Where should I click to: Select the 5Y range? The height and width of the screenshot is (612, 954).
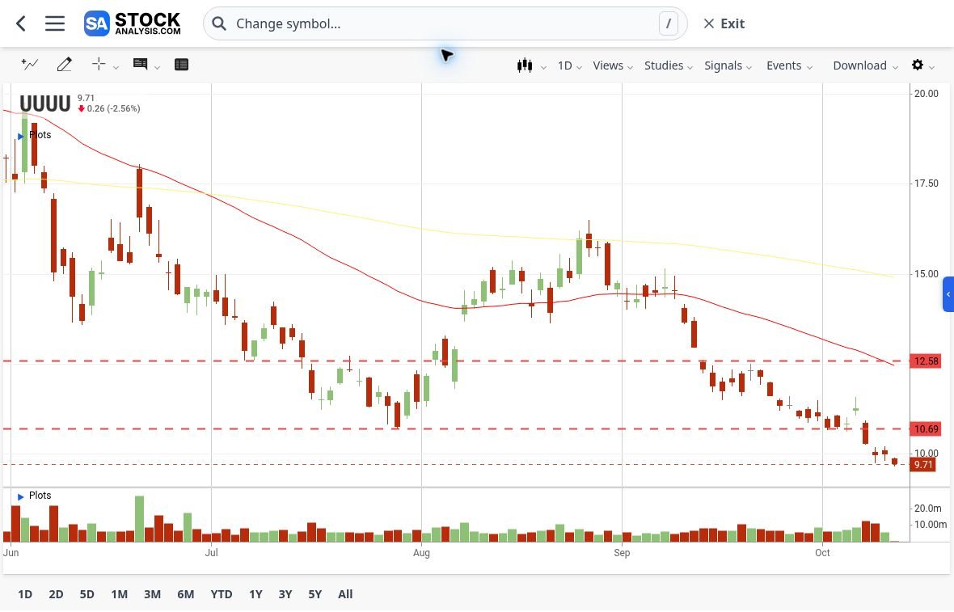click(x=314, y=594)
